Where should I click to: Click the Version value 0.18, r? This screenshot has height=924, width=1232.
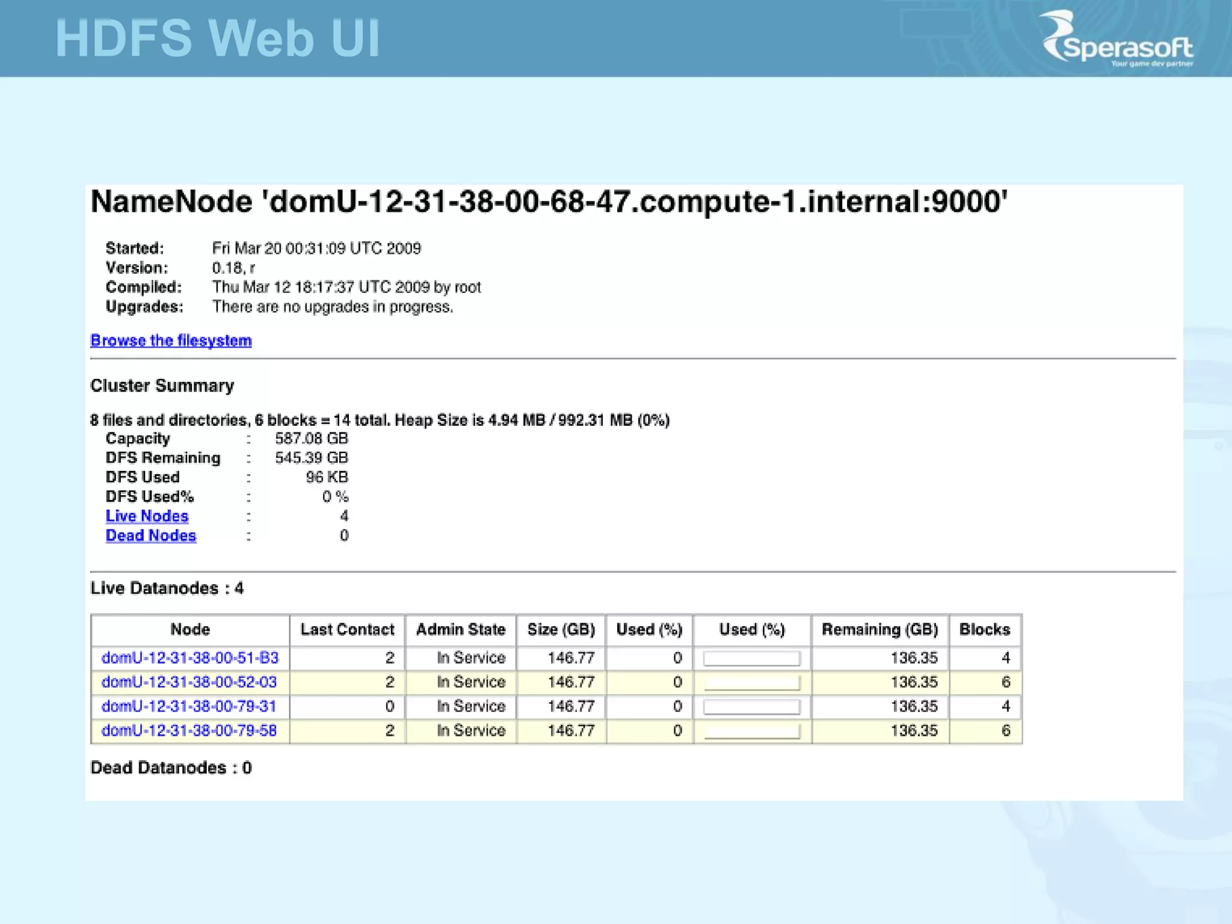coord(233,268)
